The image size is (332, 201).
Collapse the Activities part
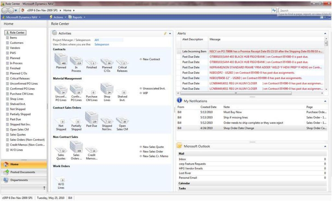point(170,33)
